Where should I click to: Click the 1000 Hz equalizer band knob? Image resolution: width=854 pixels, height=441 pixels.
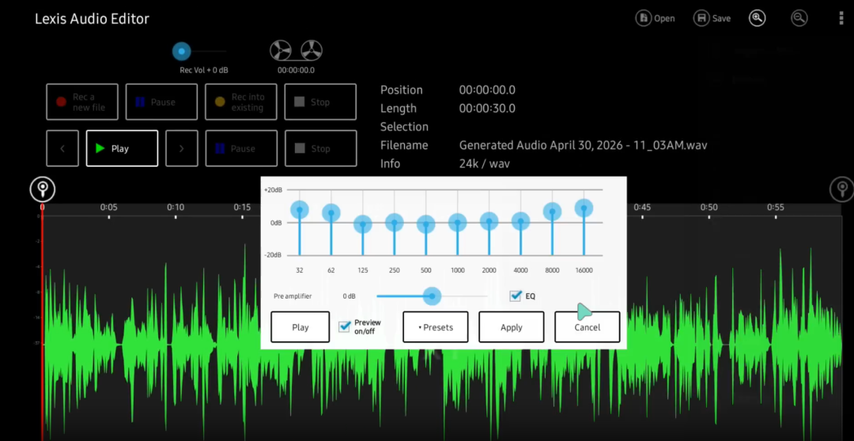click(x=458, y=222)
